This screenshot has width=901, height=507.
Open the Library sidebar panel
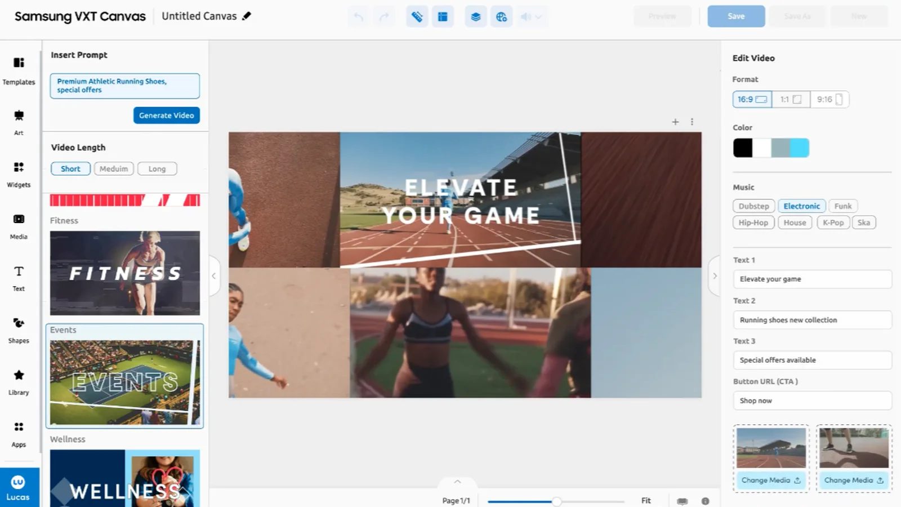point(19,382)
